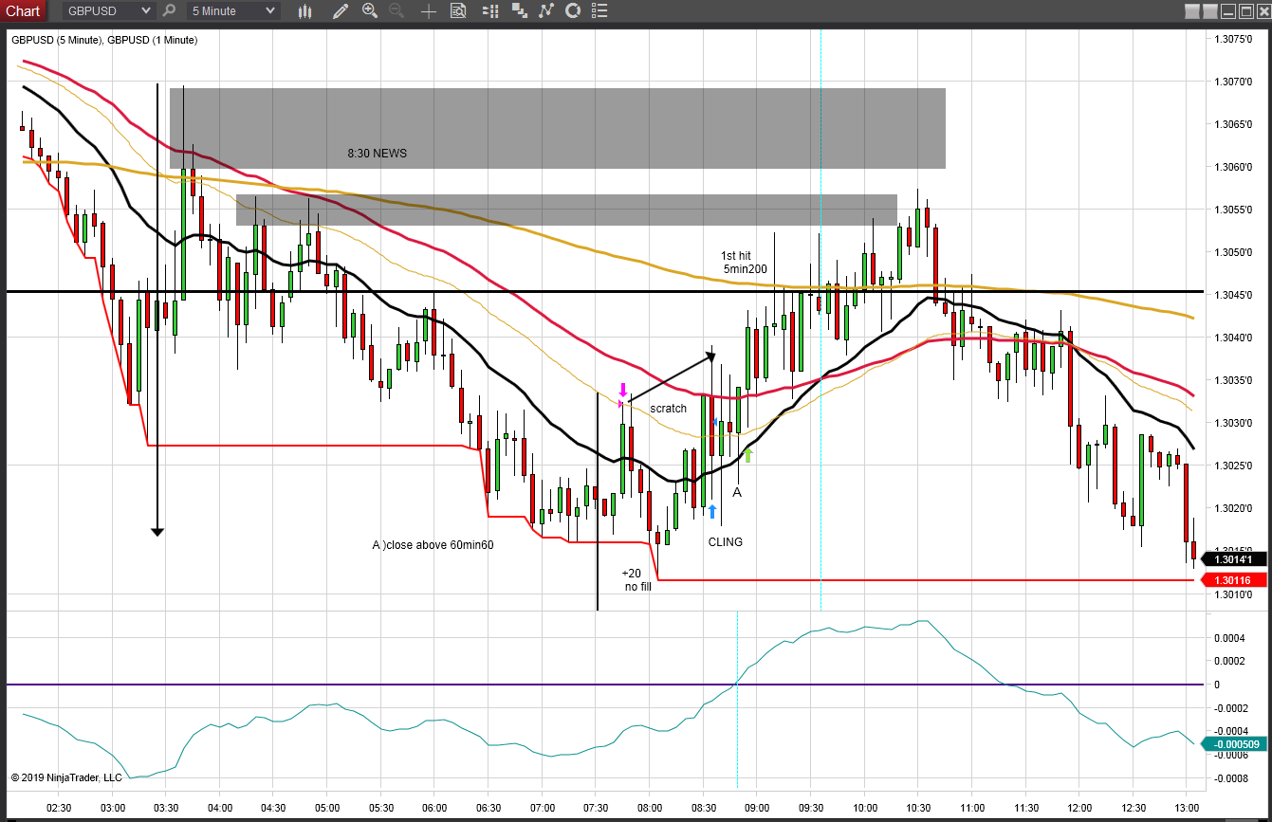Viewport: 1272px width, 822px height.
Task: Click the chart title GBPUSD (5 Minute) label
Action: point(104,40)
